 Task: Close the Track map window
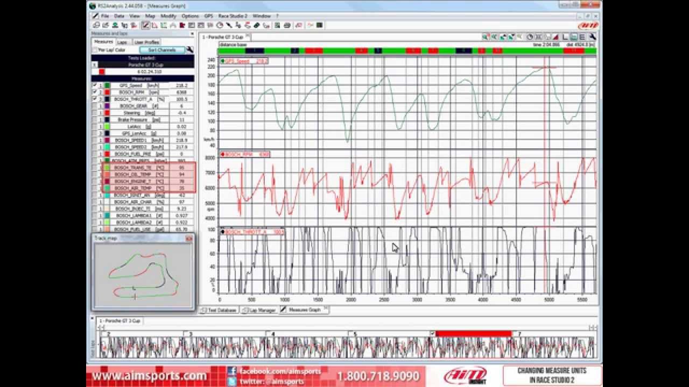189,238
